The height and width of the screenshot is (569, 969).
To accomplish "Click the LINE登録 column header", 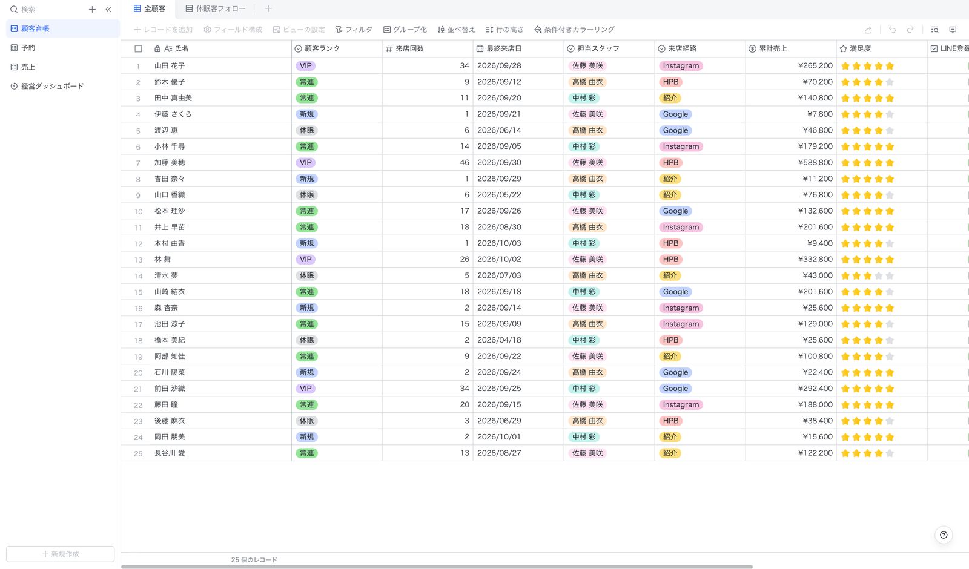I will pos(950,48).
